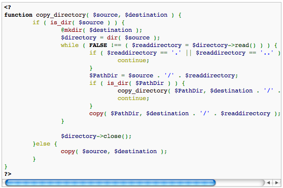The height and width of the screenshot is (188, 283).
Task: Click the horizontal scrollbar thumb
Action: (x=110, y=182)
